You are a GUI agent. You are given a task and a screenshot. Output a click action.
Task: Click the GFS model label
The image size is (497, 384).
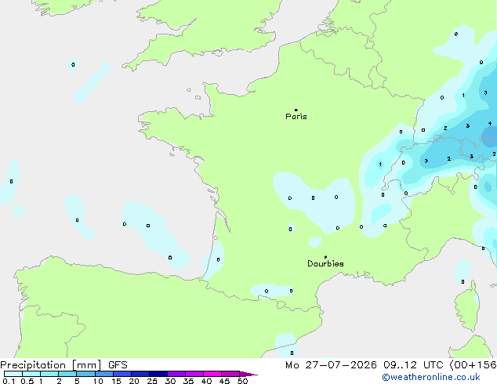[118, 365]
